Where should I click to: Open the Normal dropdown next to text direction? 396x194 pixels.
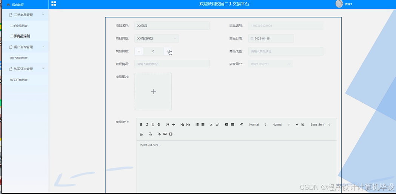pyautogui.click(x=257, y=124)
